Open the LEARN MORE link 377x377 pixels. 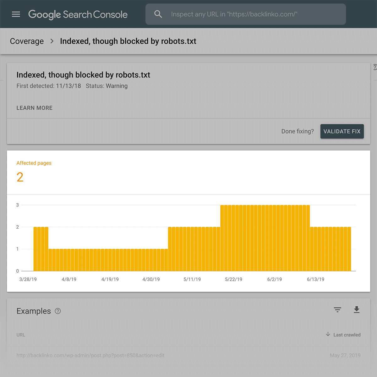(34, 108)
